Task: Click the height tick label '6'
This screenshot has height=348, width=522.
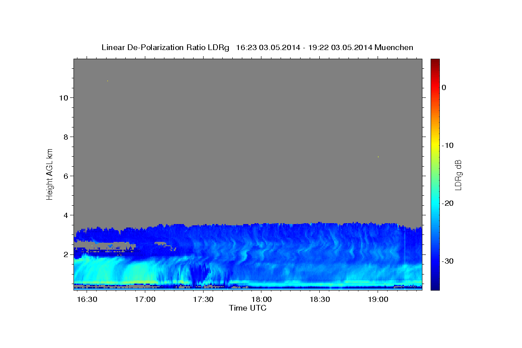Action: click(65, 176)
